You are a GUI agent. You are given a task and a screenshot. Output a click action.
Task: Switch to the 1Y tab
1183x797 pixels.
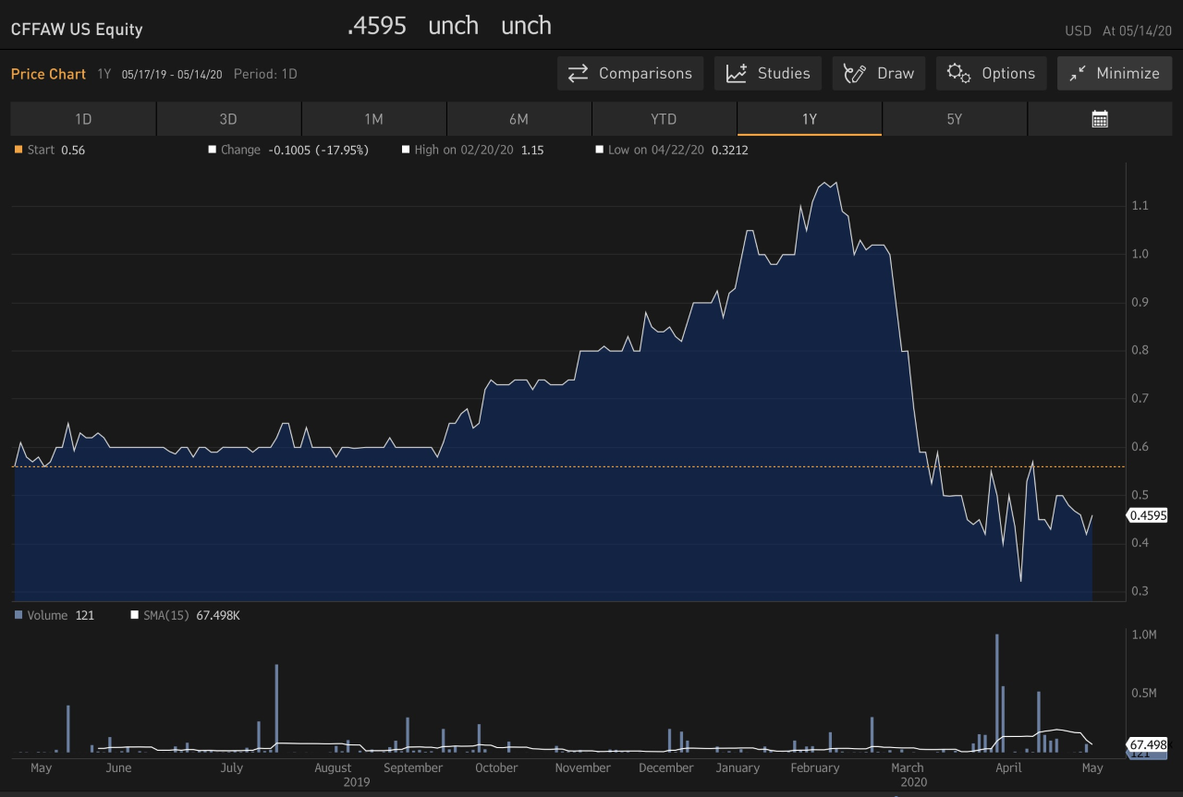click(x=809, y=118)
